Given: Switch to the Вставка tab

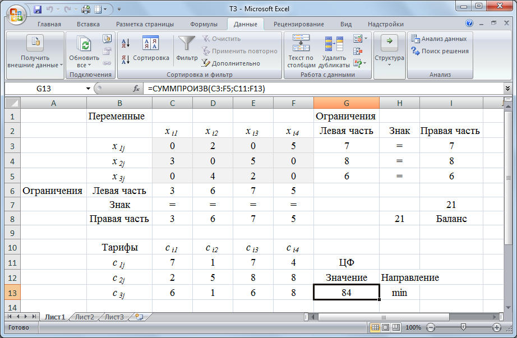Looking at the screenshot, I should [x=88, y=24].
